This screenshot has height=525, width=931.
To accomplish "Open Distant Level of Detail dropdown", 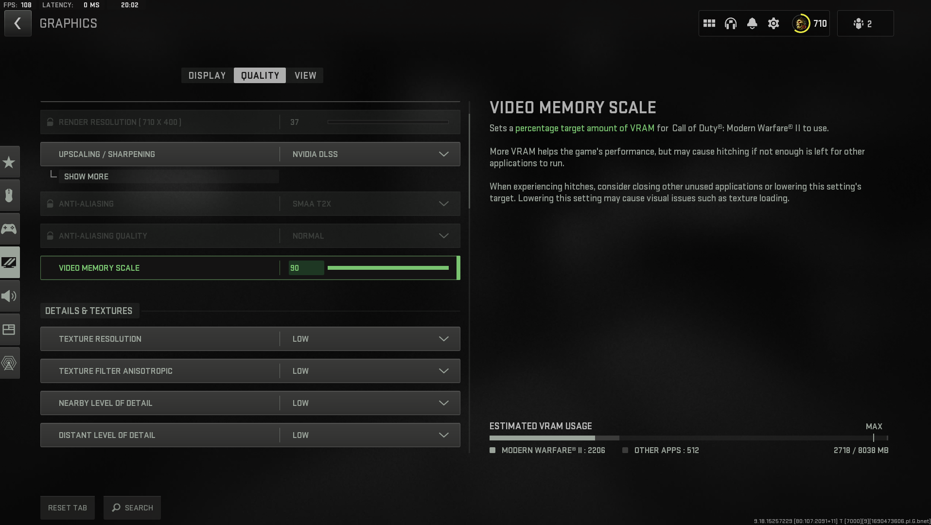I will (x=250, y=435).
